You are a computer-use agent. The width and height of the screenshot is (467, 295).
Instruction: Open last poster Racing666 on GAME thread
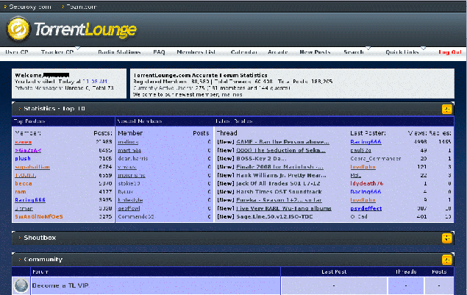tap(366, 142)
